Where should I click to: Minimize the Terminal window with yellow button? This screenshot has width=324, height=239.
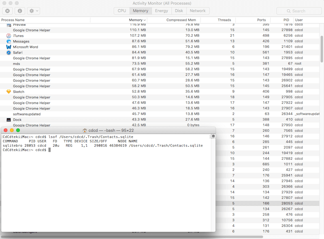coord(12,130)
